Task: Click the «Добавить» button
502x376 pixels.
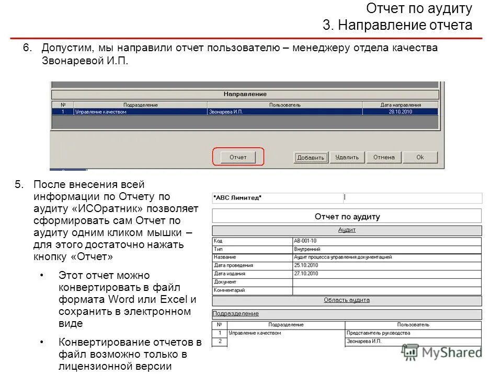Action: tap(311, 157)
